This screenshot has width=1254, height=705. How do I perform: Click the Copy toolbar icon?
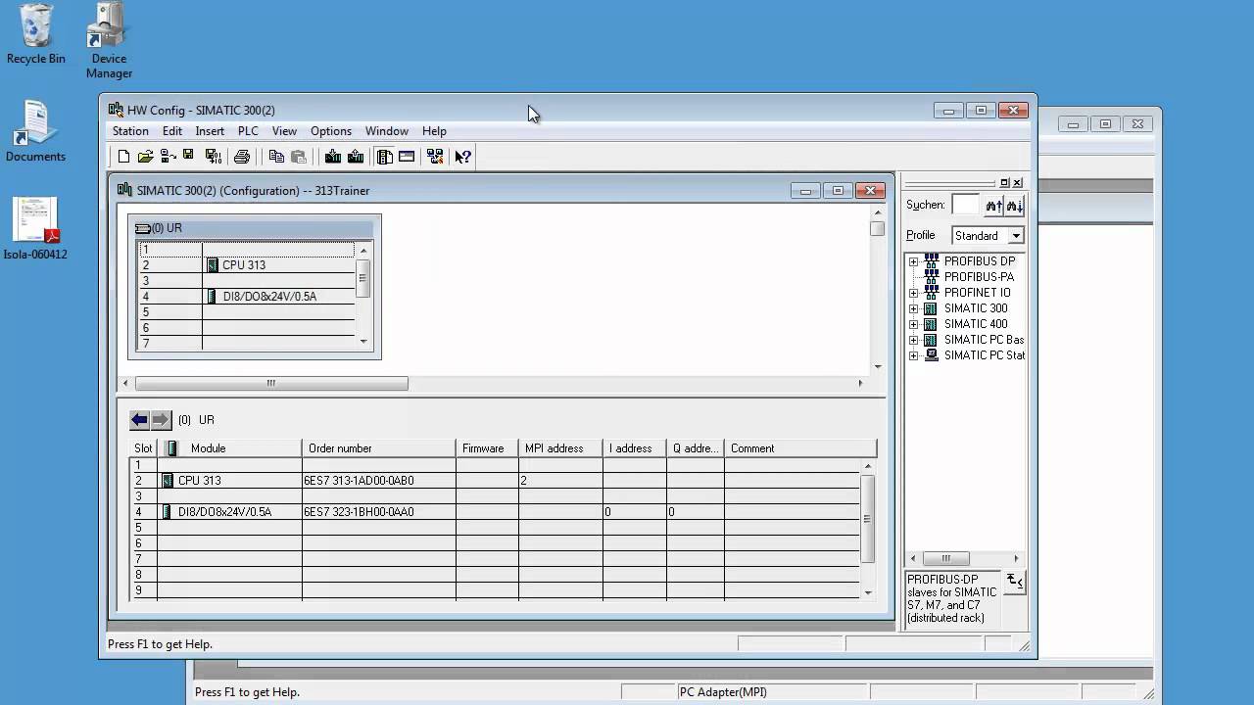pyautogui.click(x=276, y=157)
